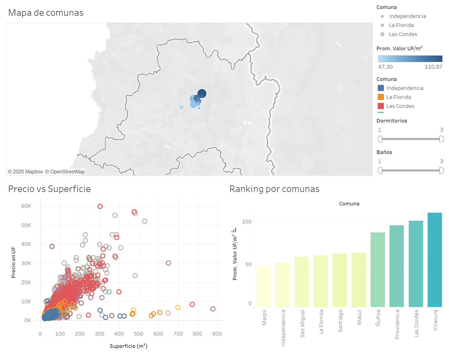Click the Ñuñoa bar in ranking chart

(x=377, y=269)
